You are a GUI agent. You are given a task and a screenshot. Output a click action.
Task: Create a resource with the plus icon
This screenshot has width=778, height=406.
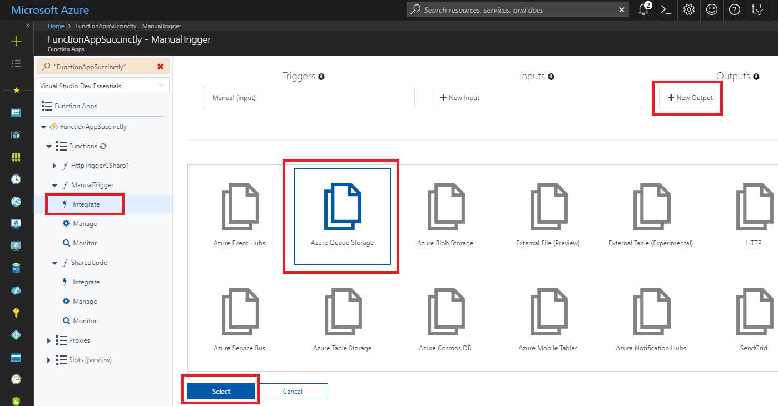(16, 41)
